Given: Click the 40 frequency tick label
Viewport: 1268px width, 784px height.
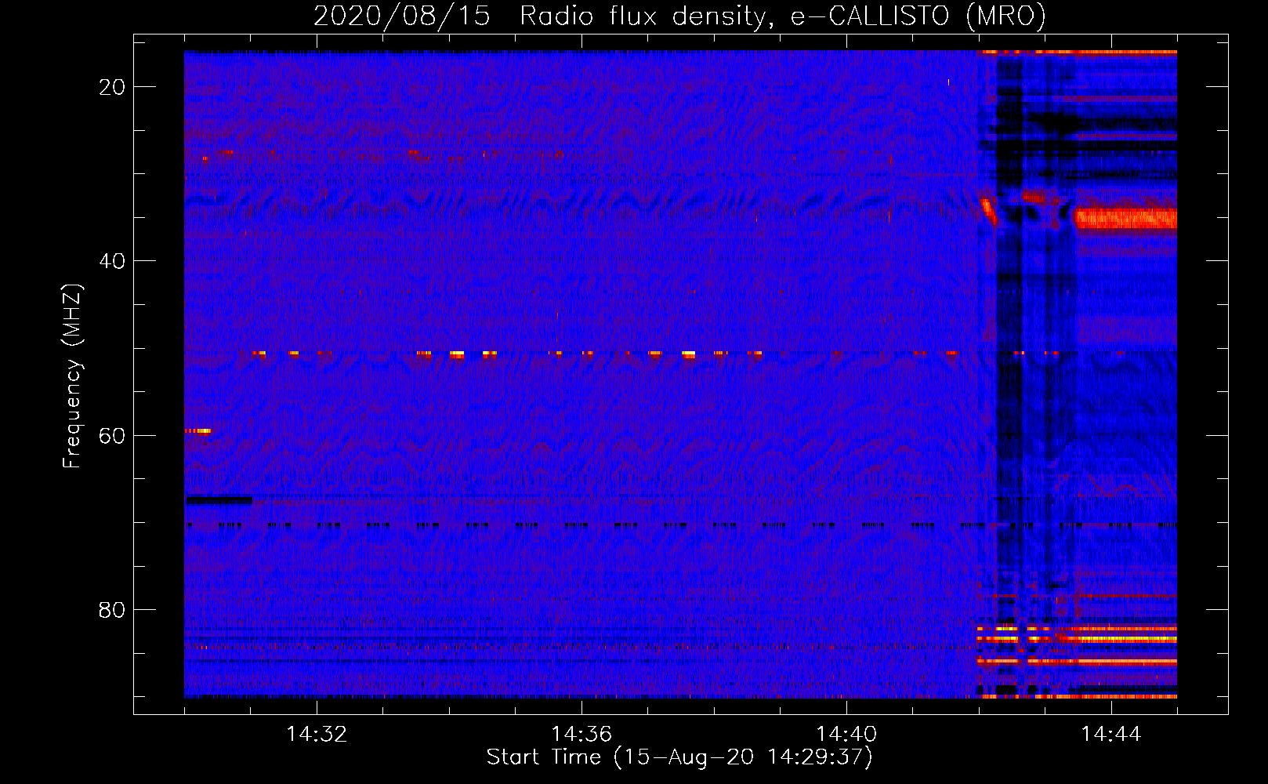Looking at the screenshot, I should [112, 261].
